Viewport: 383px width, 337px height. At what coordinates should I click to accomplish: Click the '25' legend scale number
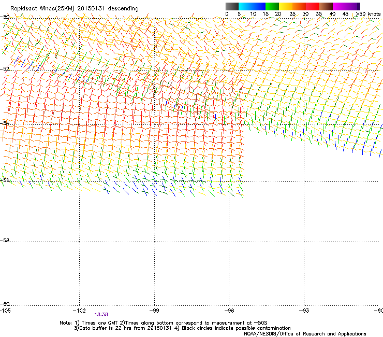click(292, 14)
